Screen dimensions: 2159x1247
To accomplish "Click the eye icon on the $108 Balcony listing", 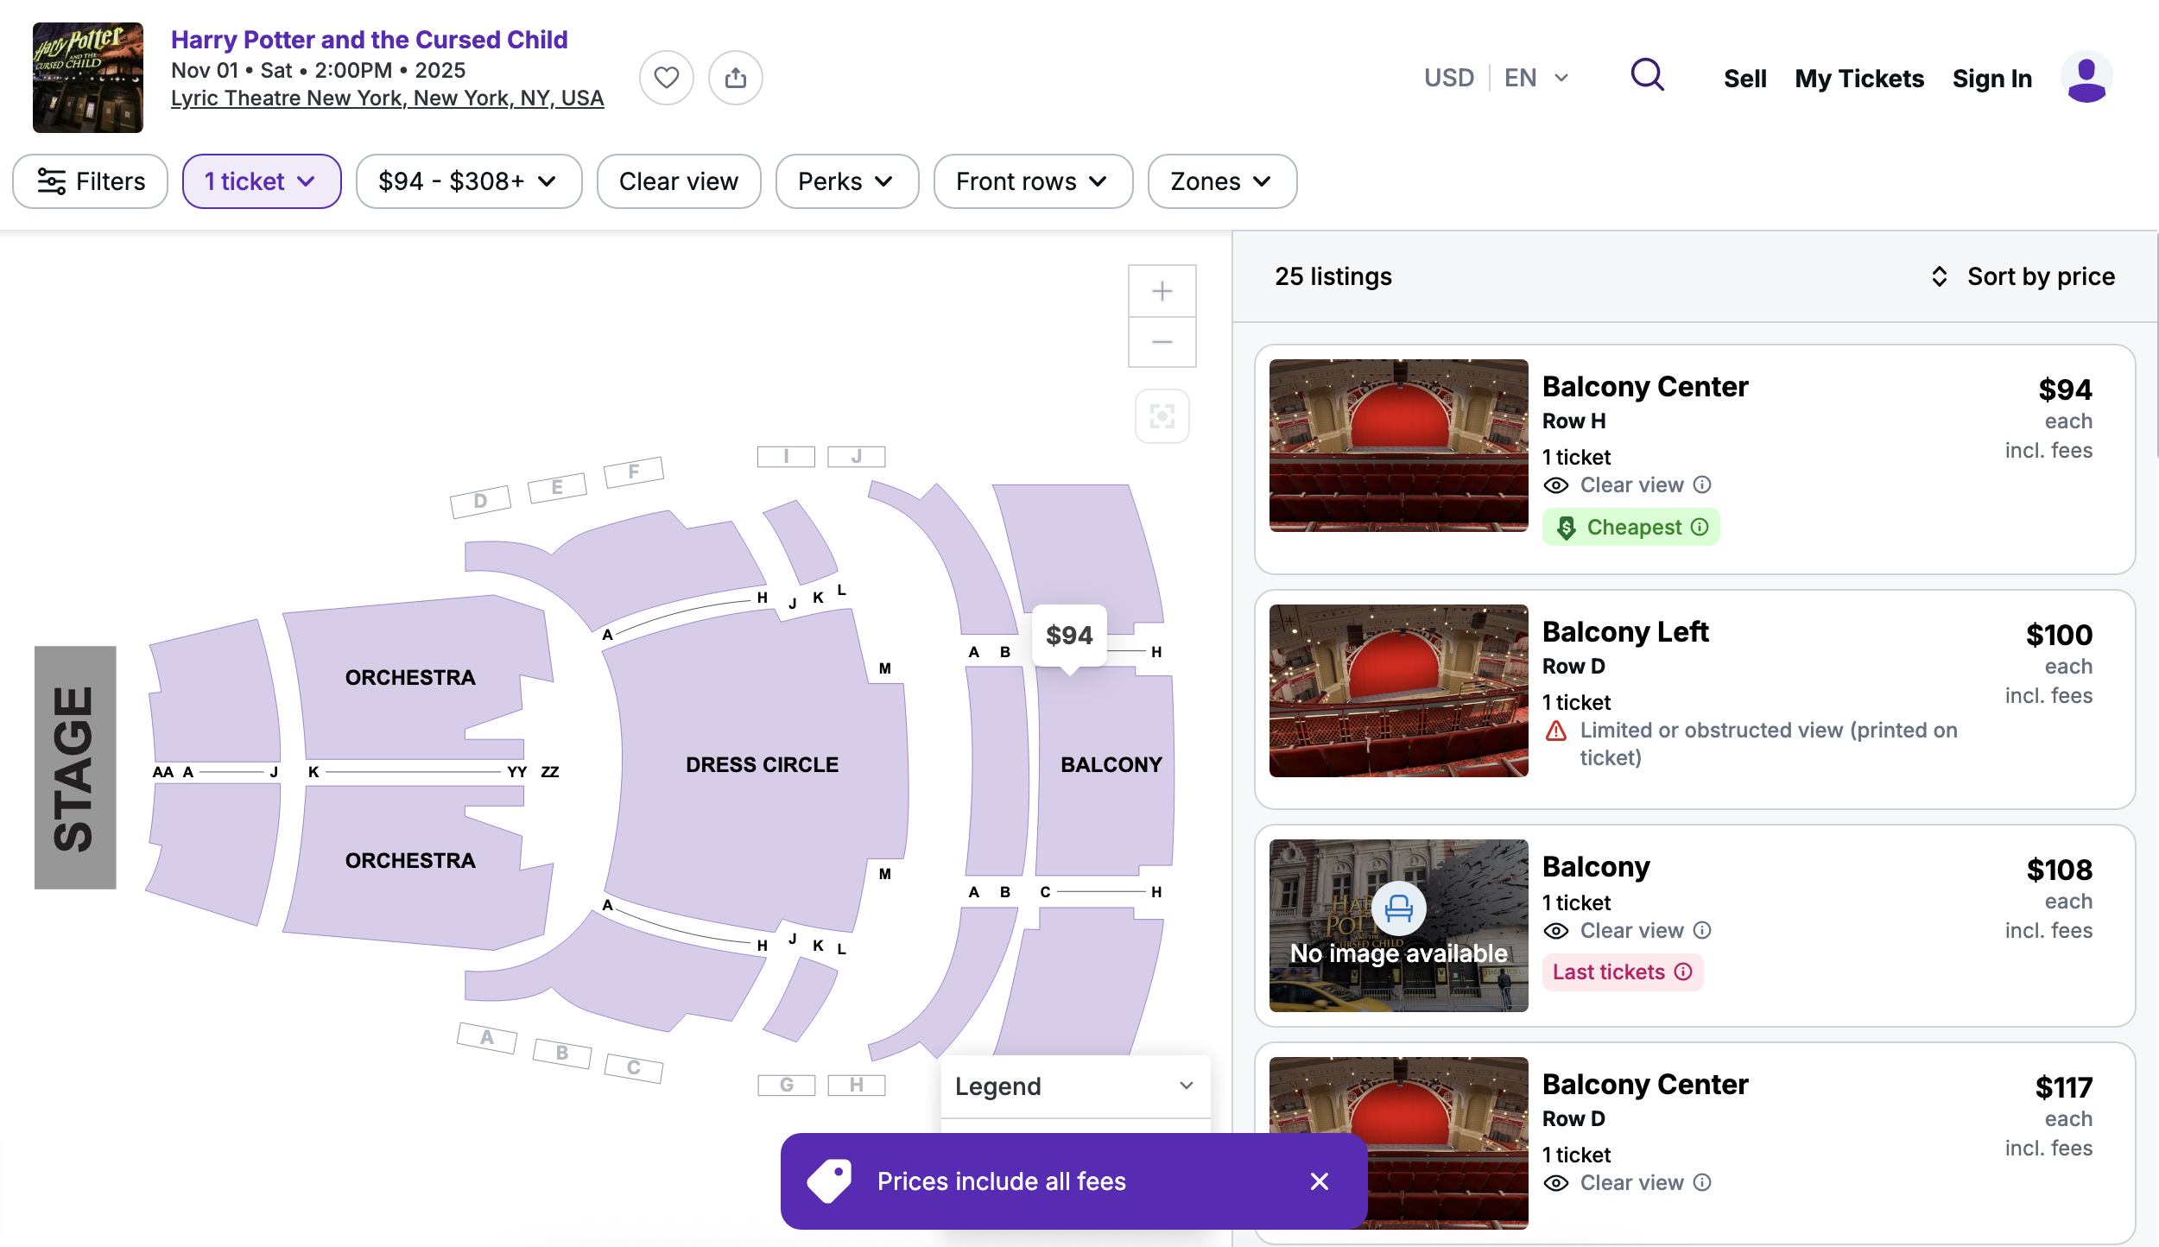I will (1555, 931).
